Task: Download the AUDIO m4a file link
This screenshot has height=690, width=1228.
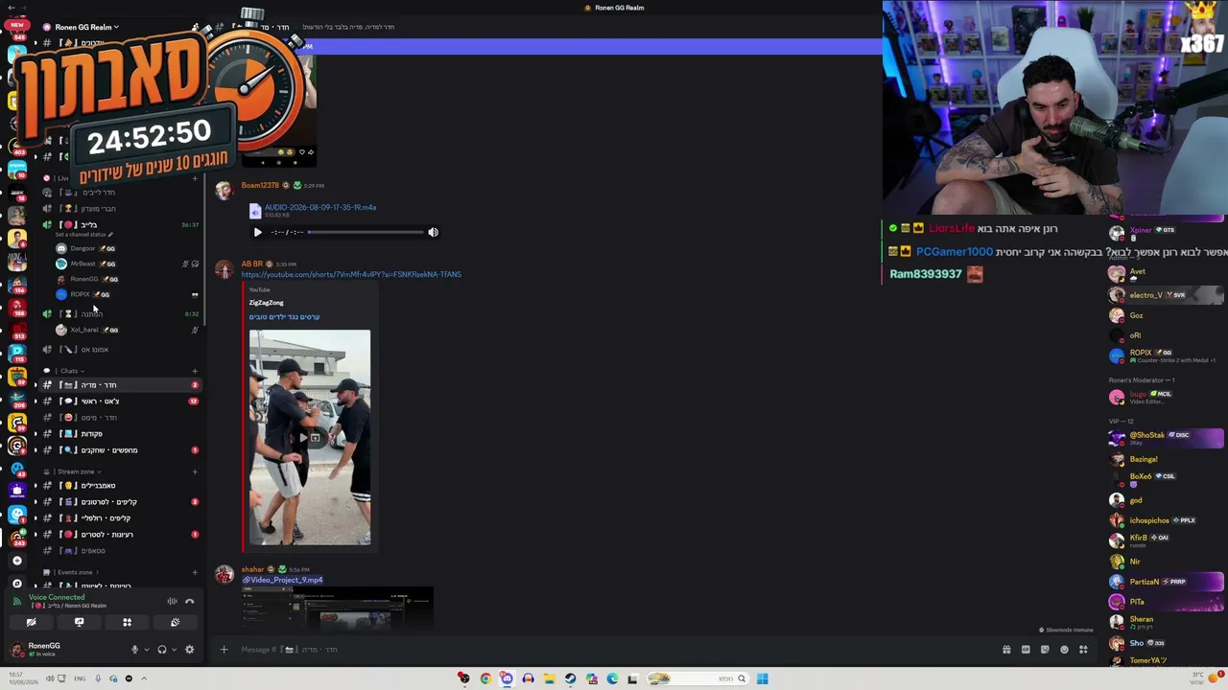Action: pyautogui.click(x=320, y=207)
